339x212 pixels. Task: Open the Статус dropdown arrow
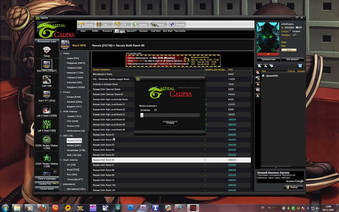(x=290, y=31)
